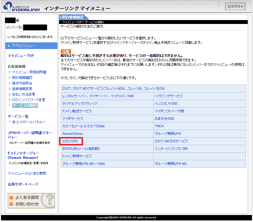
Task: Click マイメニューTOP in breadcrumb
Action: pyautogui.click(x=72, y=22)
